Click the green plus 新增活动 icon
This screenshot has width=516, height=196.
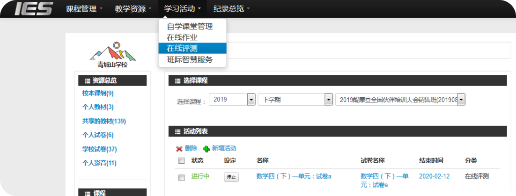click(x=206, y=149)
